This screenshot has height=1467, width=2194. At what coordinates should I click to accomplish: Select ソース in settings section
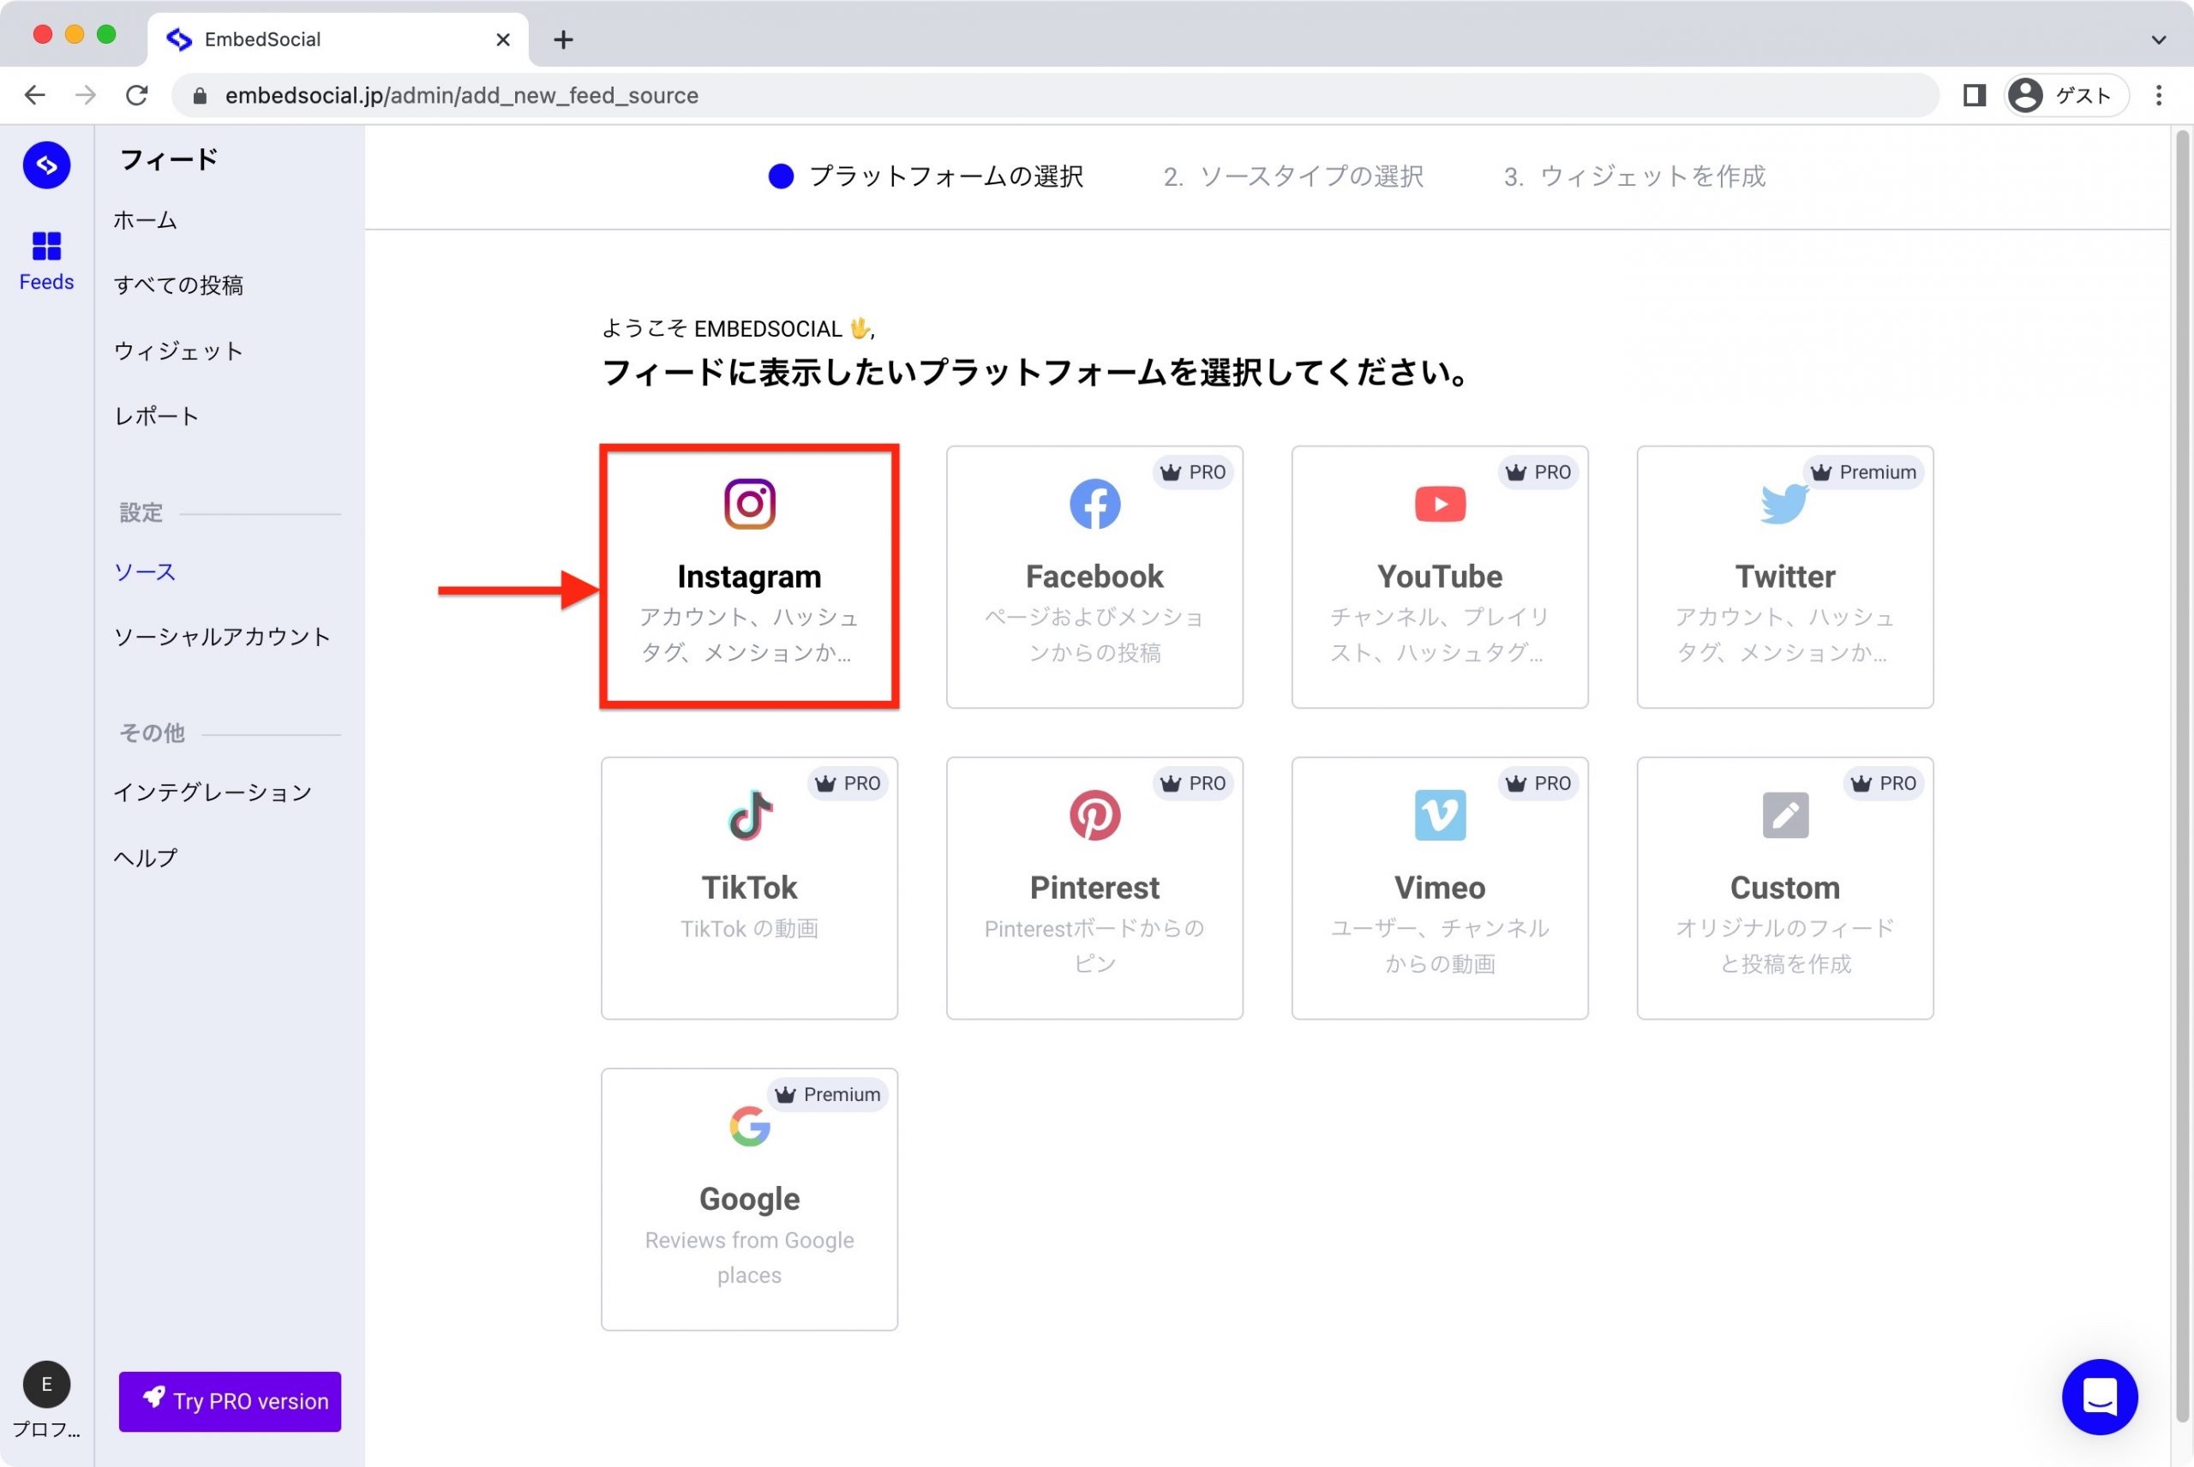145,572
